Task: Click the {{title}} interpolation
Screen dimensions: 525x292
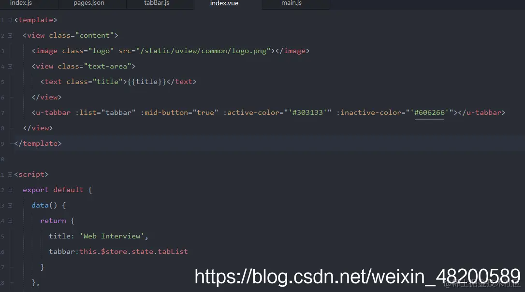Action: [146, 82]
